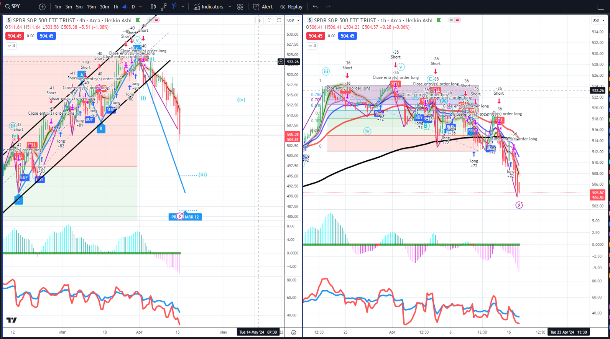Click the 523.26 price label on 4h axis

(x=293, y=62)
